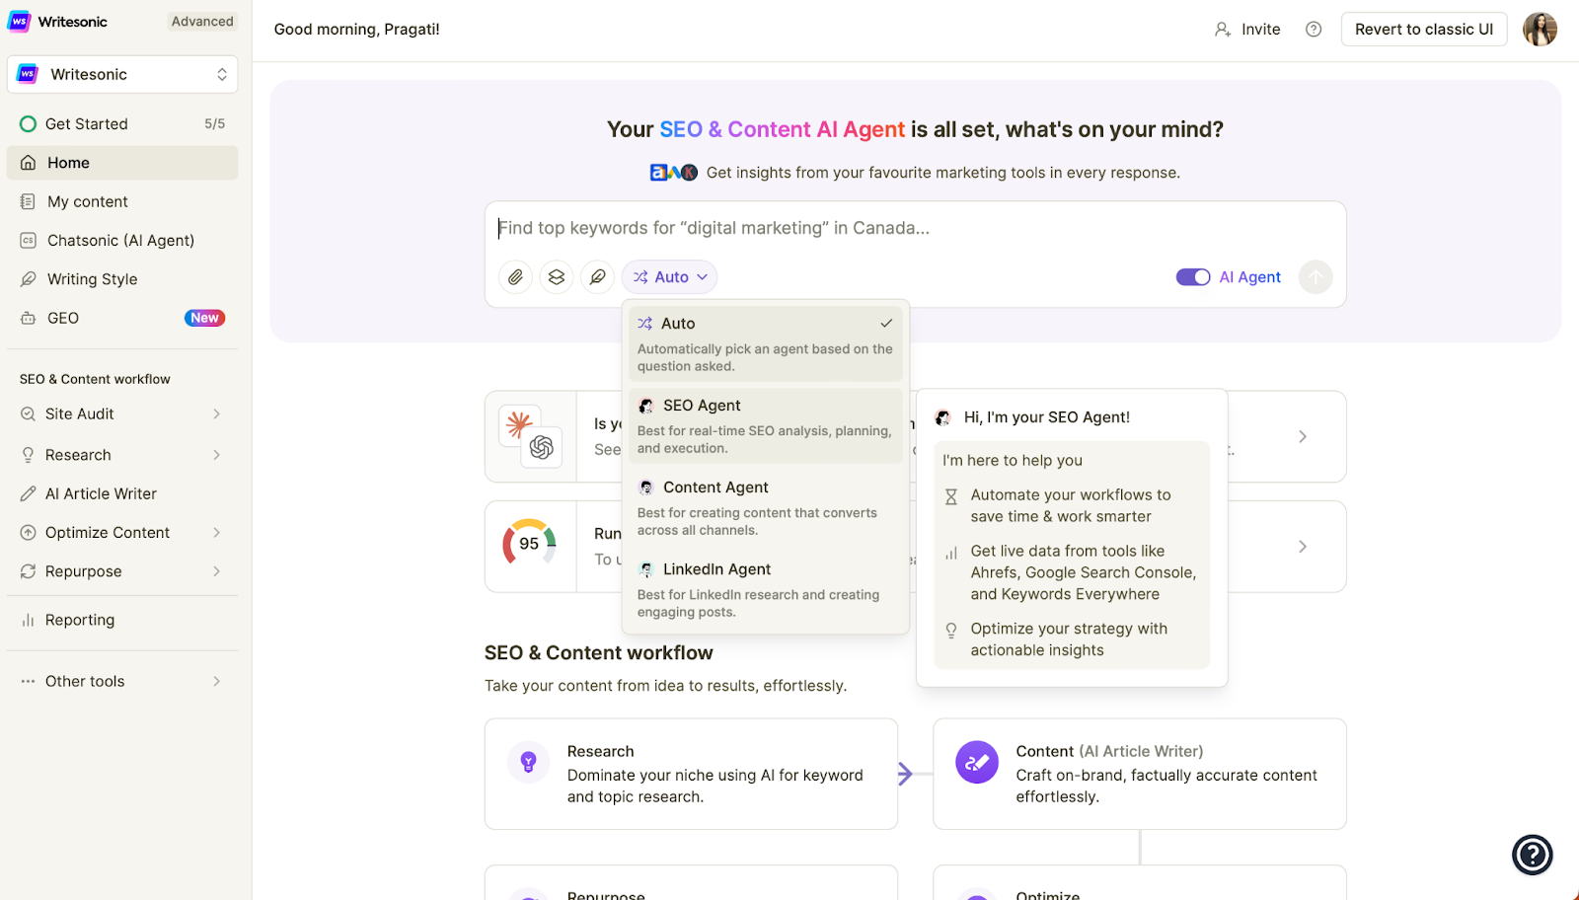Click the Chatsonic CS icon in the sidebar
Viewport: 1579px width, 900px height.
[x=29, y=241]
